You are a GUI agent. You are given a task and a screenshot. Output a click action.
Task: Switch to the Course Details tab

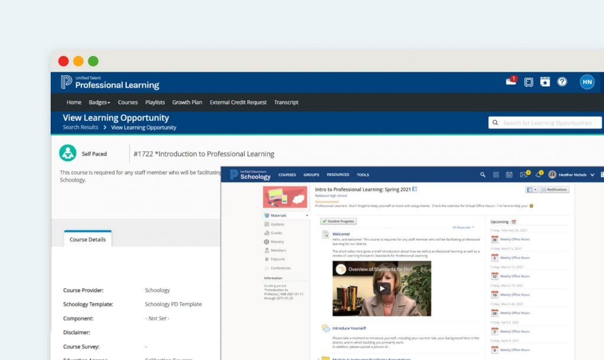[x=87, y=239]
